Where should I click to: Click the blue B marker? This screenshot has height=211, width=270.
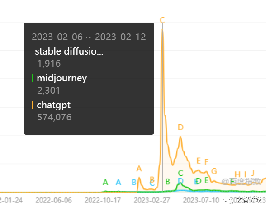coord(134,182)
